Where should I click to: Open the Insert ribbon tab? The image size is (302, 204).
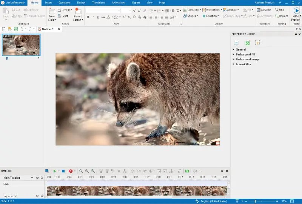click(48, 3)
